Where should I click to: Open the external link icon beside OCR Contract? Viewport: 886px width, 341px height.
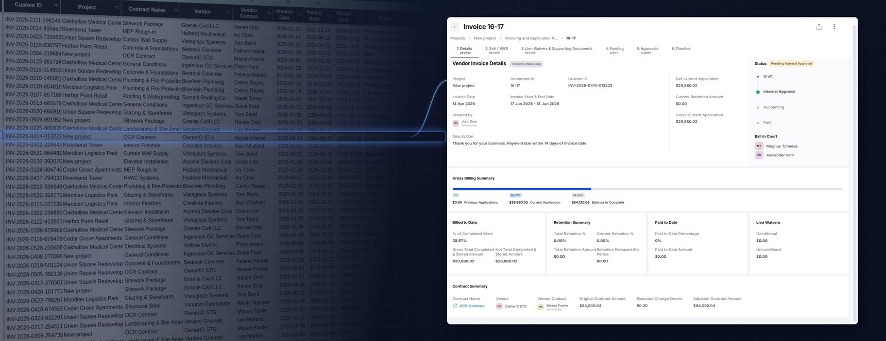pos(455,306)
